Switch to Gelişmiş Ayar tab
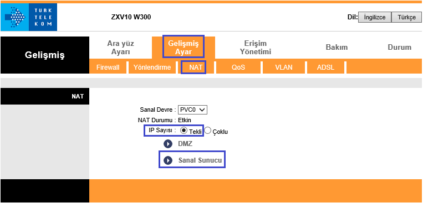The height and width of the screenshot is (203, 423). tap(184, 48)
